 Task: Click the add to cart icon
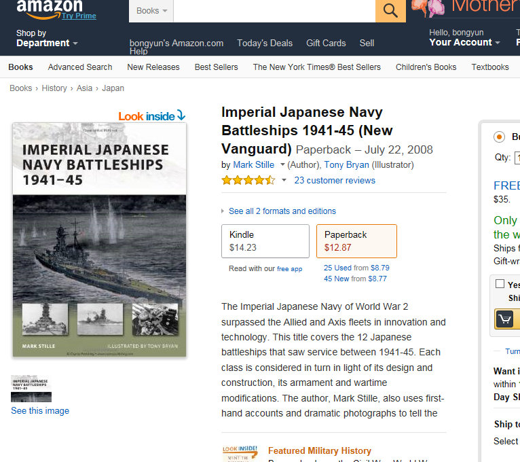coord(504,319)
